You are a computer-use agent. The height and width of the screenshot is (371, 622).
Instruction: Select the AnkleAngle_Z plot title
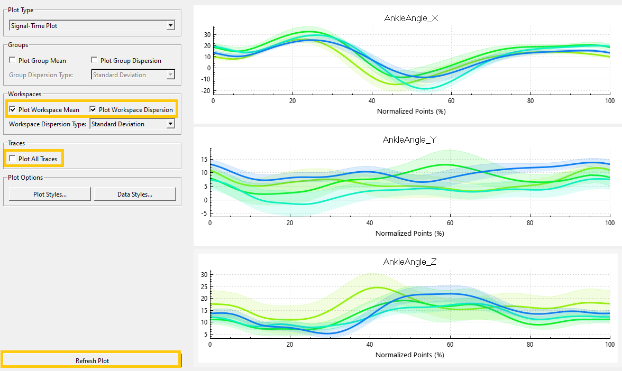410,262
